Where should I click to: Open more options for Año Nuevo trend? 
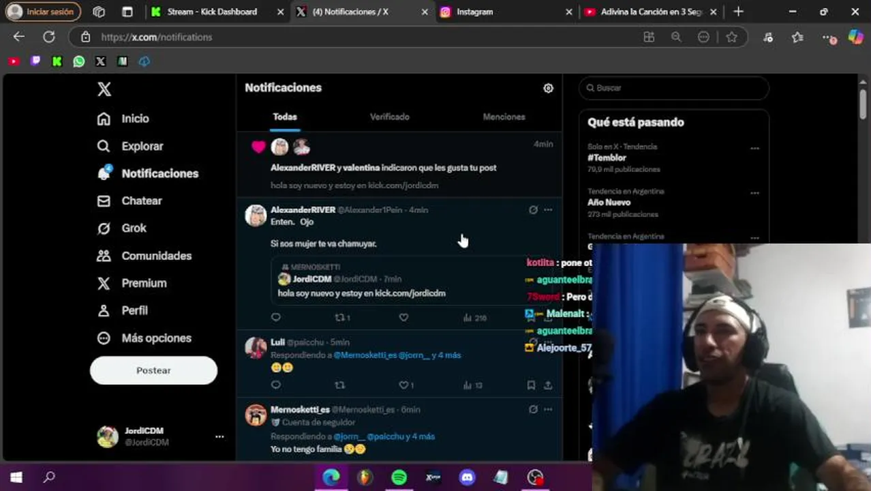pyautogui.click(x=754, y=193)
